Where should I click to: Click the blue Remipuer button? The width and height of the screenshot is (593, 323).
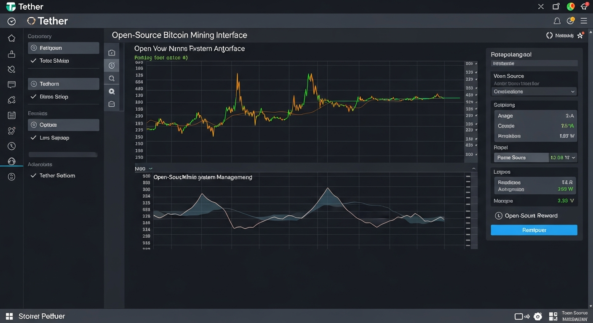(534, 230)
